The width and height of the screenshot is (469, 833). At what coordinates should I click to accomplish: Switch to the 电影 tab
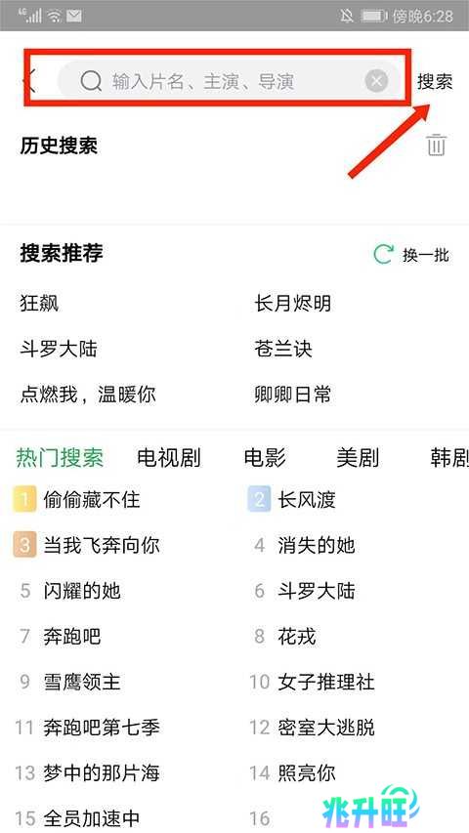[264, 457]
